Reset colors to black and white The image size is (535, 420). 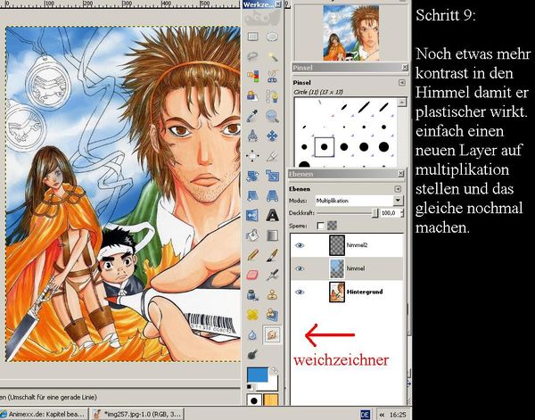250,387
